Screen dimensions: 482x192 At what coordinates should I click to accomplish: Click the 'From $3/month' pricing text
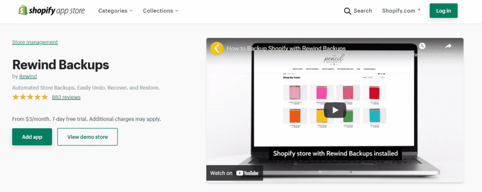[87, 119]
